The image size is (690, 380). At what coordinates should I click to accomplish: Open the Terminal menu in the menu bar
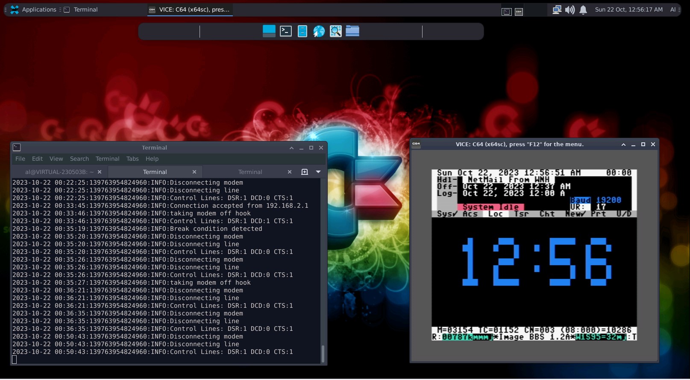click(x=107, y=159)
